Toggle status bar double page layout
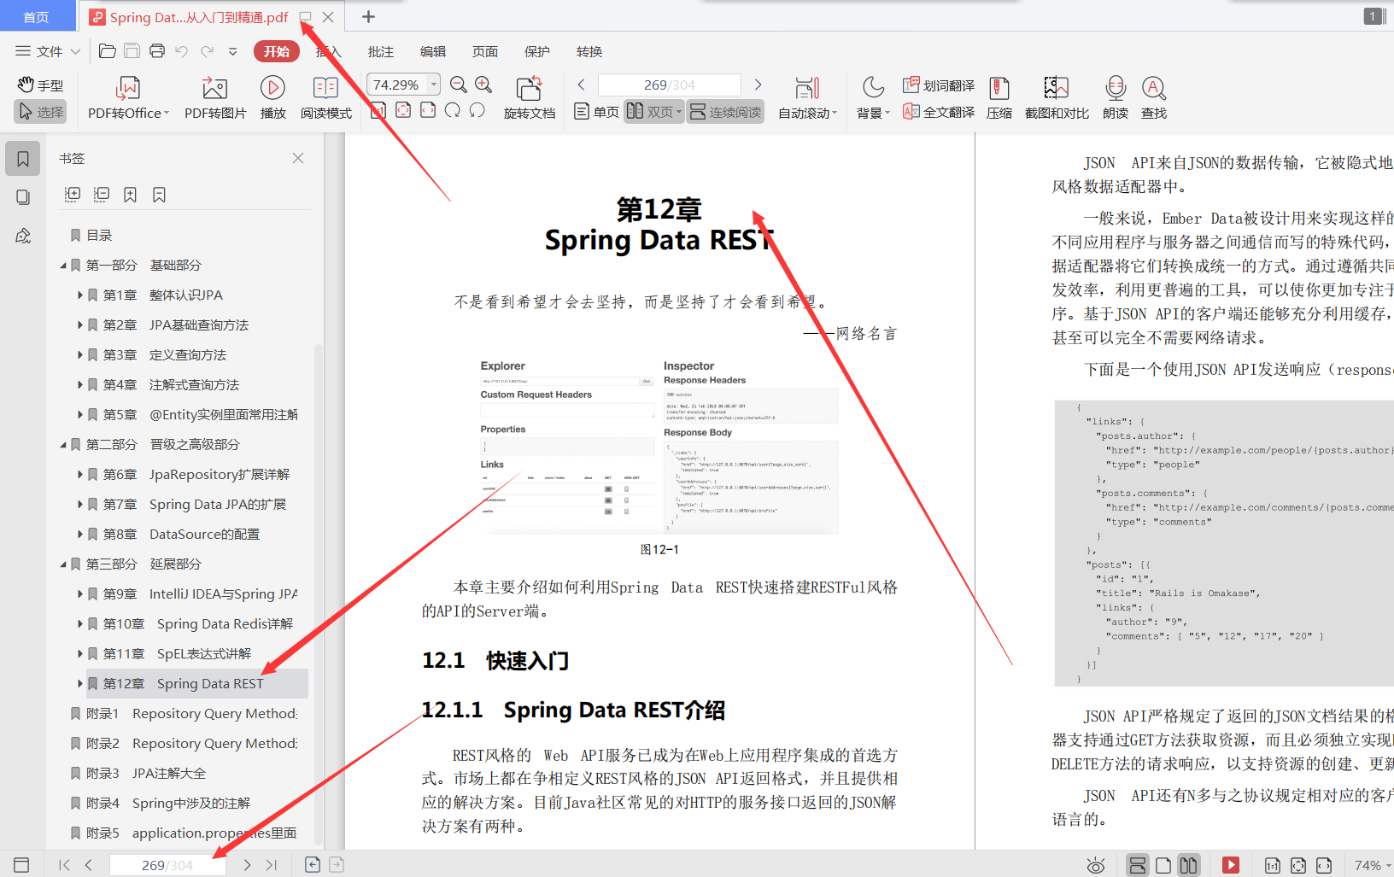The image size is (1394, 877). pos(1188,865)
